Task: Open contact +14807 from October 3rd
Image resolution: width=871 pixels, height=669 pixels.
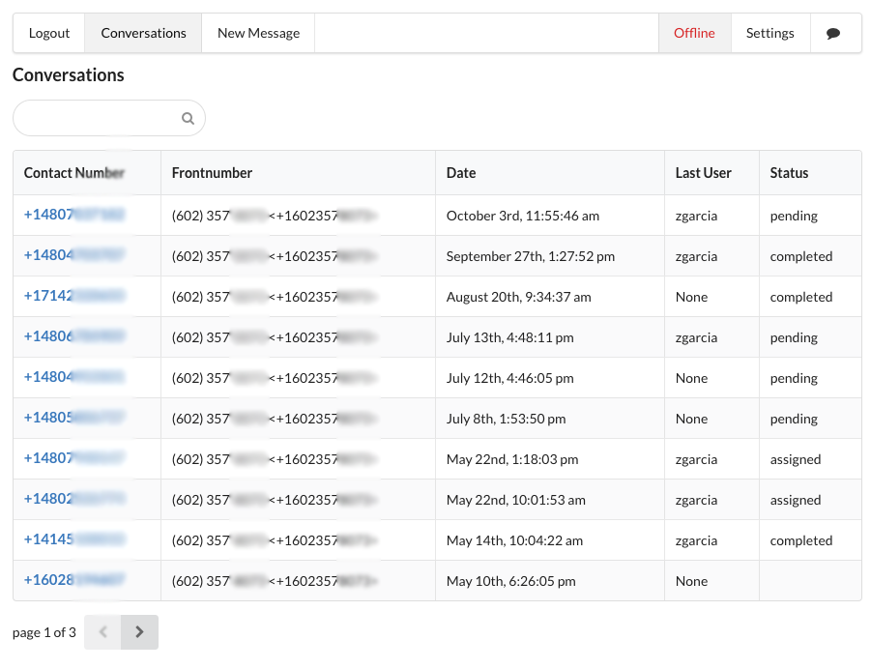Action: 73,215
